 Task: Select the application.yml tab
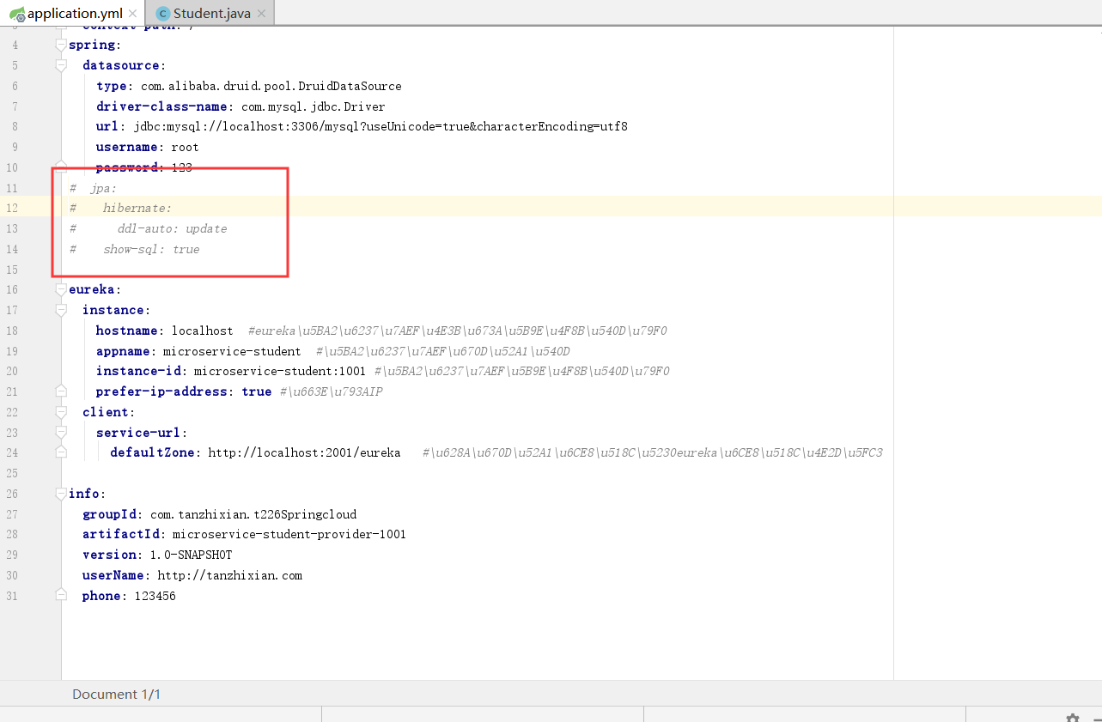[73, 13]
